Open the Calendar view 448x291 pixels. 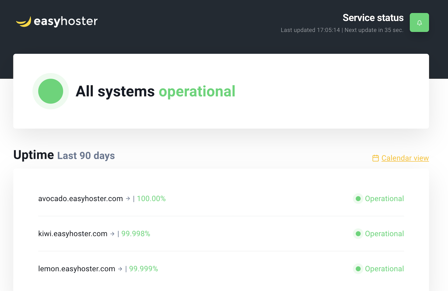click(x=405, y=158)
